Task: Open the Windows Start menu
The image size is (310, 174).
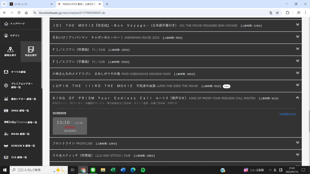Action: point(5,170)
